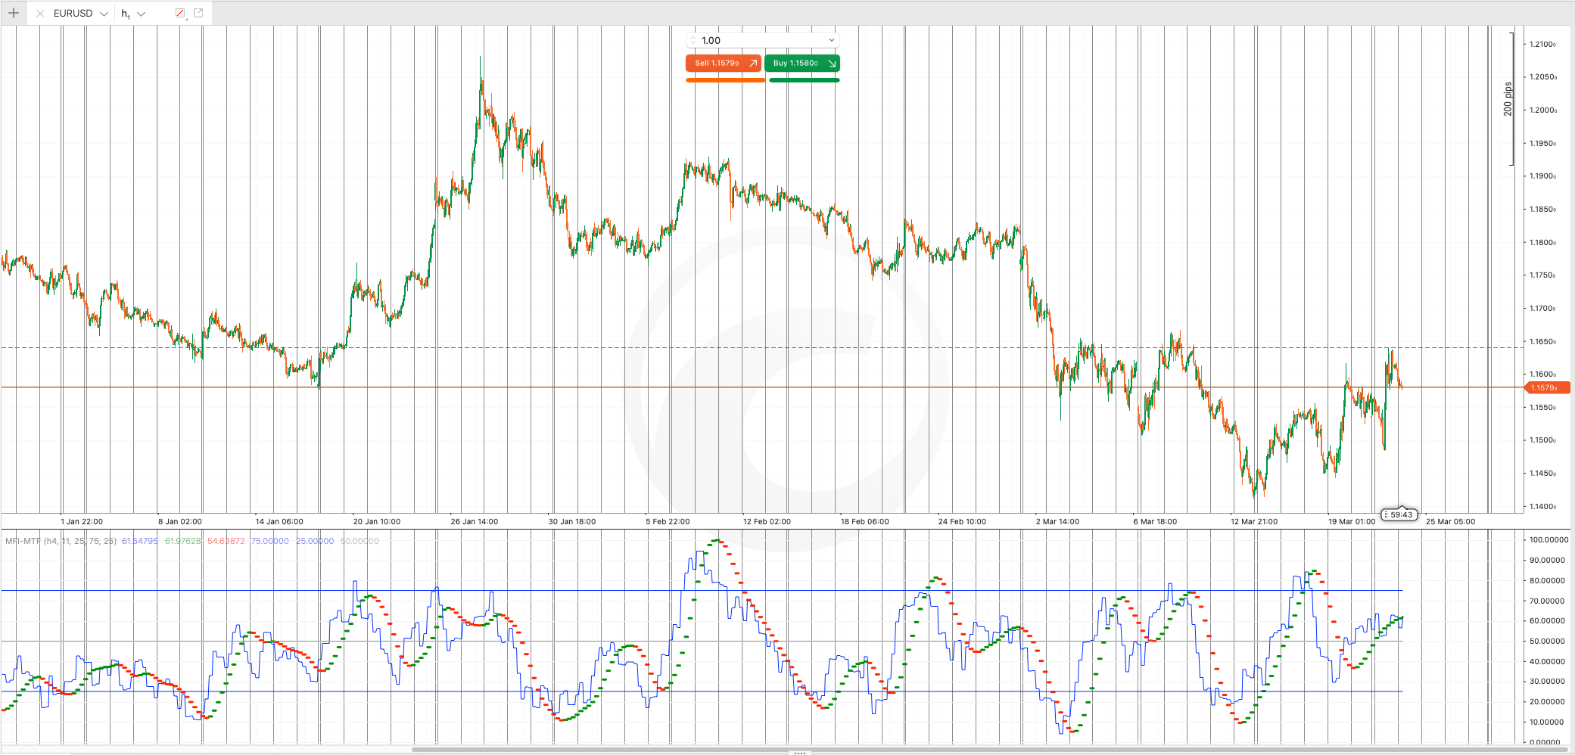
Task: Click the horizontal scrollbar at bottom
Action: pos(984,750)
